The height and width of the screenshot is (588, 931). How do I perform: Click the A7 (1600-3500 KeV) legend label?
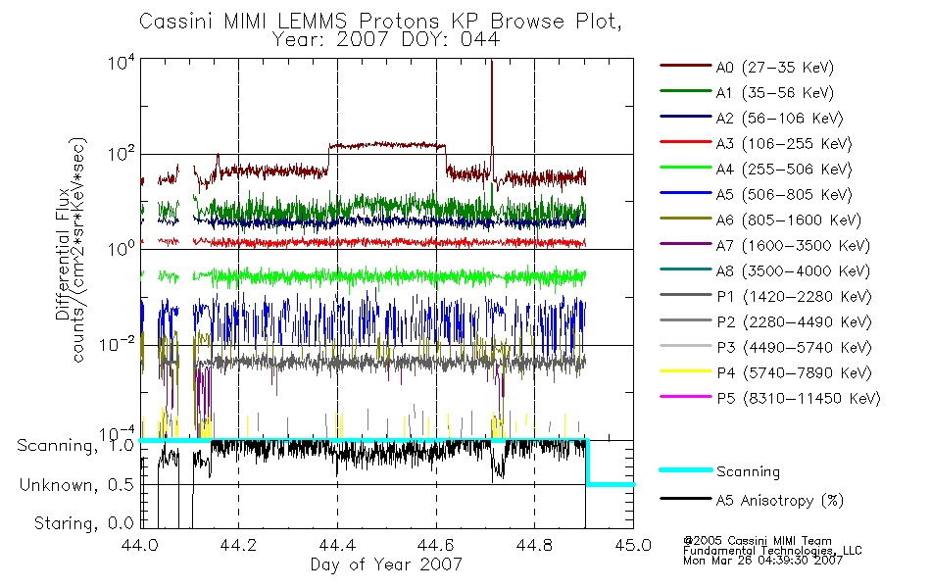pos(793,247)
